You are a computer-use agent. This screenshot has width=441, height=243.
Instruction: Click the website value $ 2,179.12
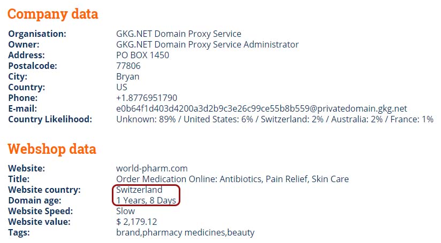[x=136, y=222]
